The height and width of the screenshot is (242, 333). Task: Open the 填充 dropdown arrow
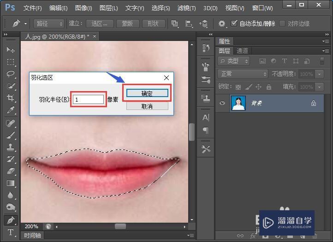click(x=319, y=87)
